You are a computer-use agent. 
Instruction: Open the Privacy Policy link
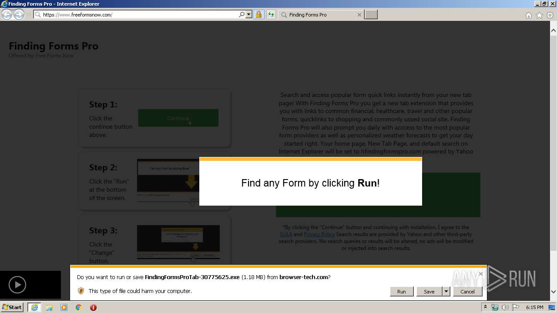point(319,234)
